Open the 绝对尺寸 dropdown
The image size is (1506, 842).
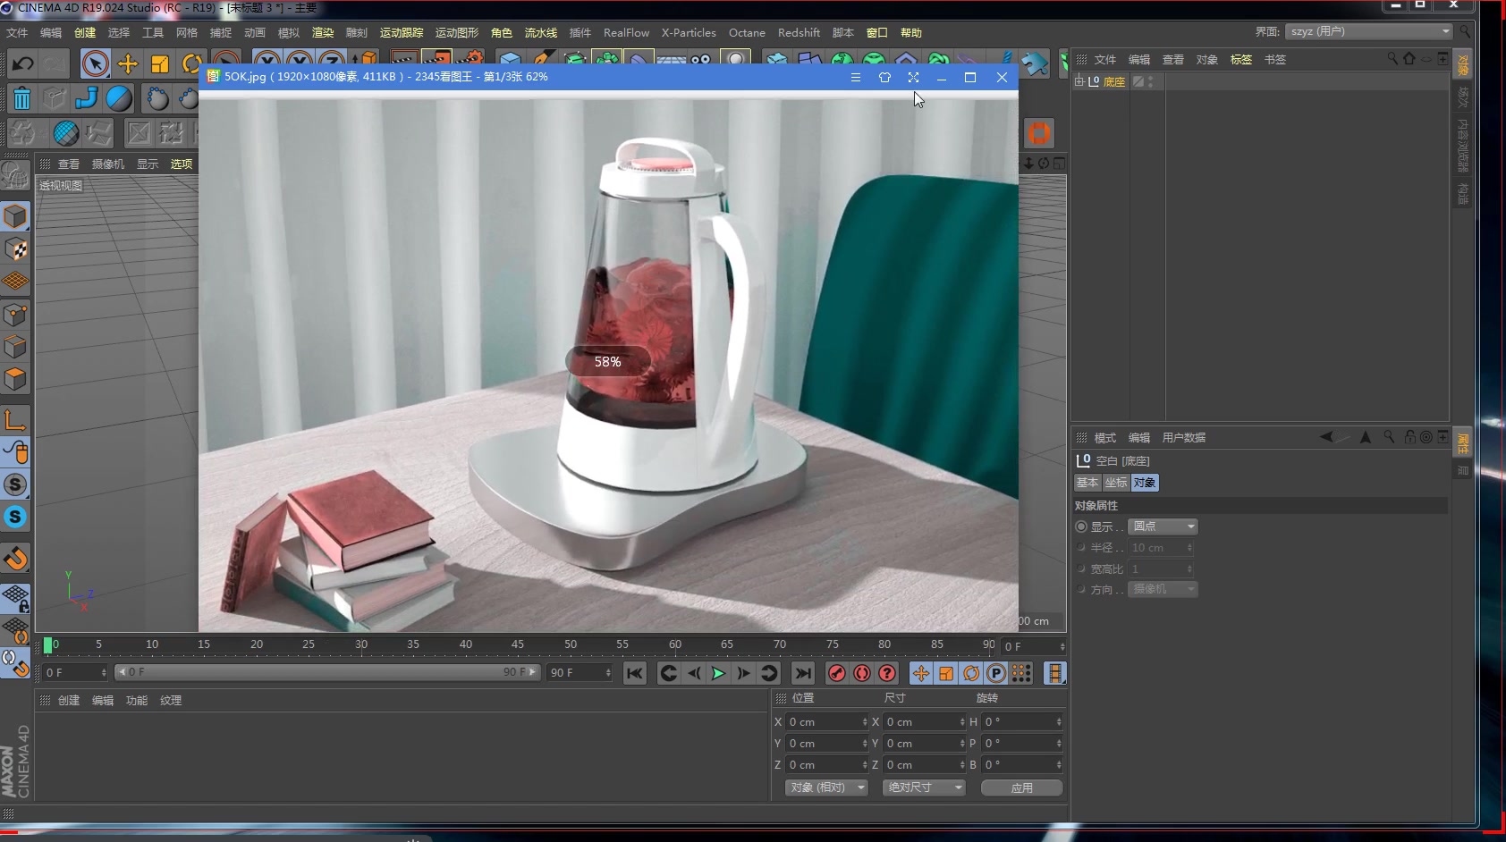[x=925, y=787]
